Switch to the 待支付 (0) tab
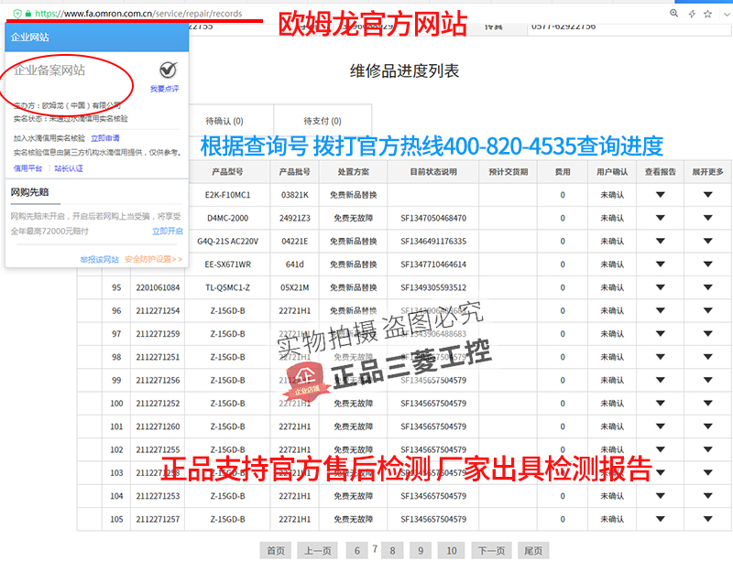Viewport: 733px width, 572px height. (323, 122)
